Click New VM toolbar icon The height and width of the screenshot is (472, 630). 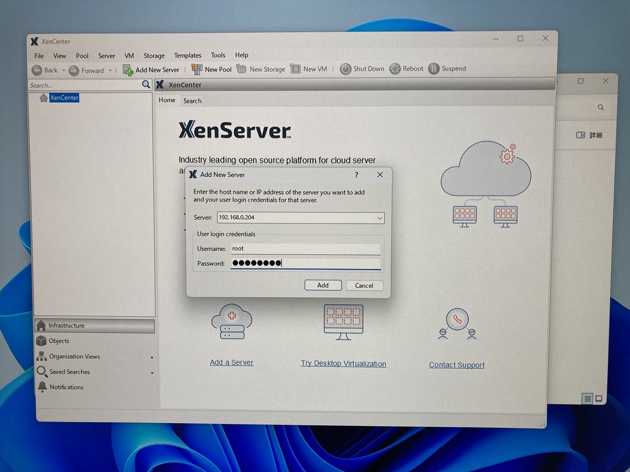tap(296, 69)
